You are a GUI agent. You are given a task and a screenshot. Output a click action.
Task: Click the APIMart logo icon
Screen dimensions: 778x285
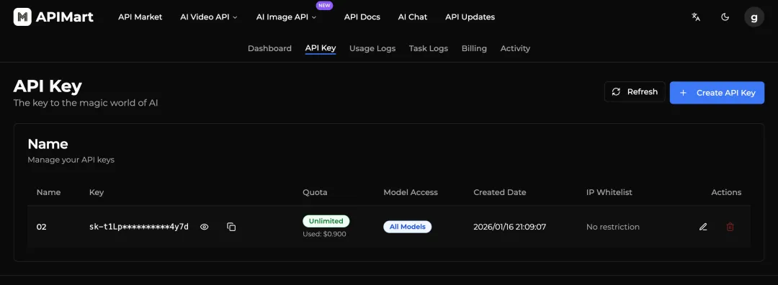coord(22,17)
